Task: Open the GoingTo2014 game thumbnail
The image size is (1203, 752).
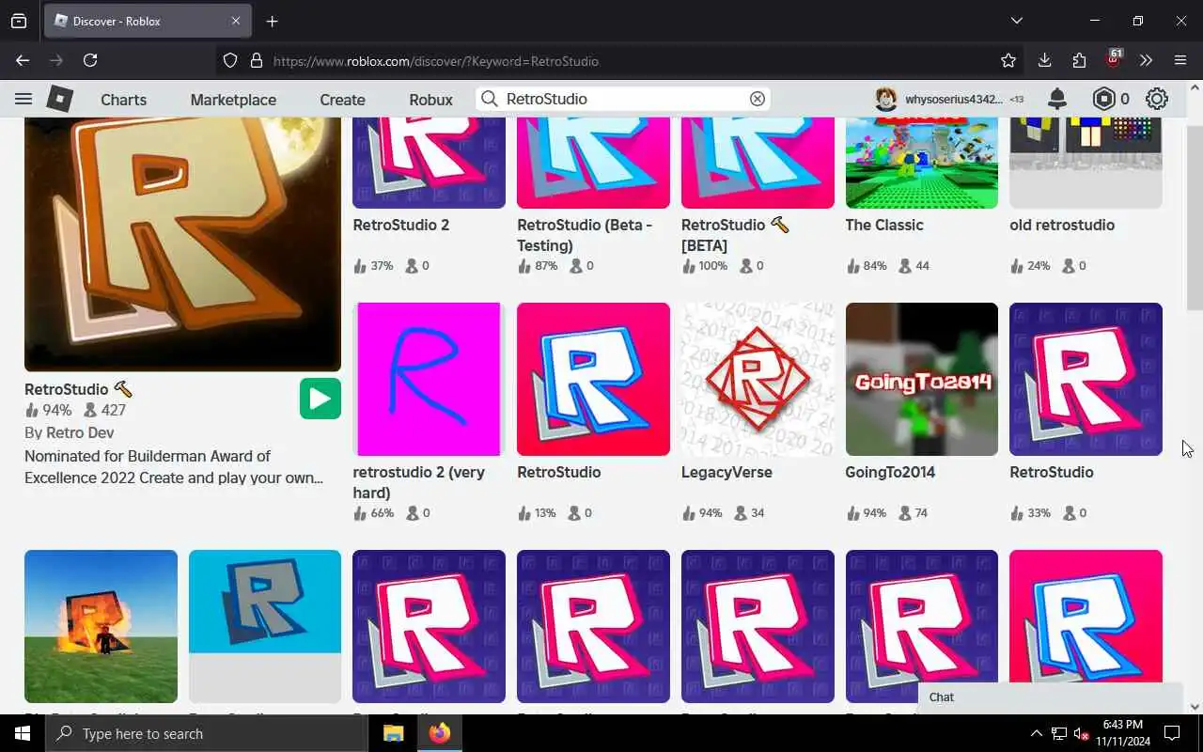Action: point(922,379)
